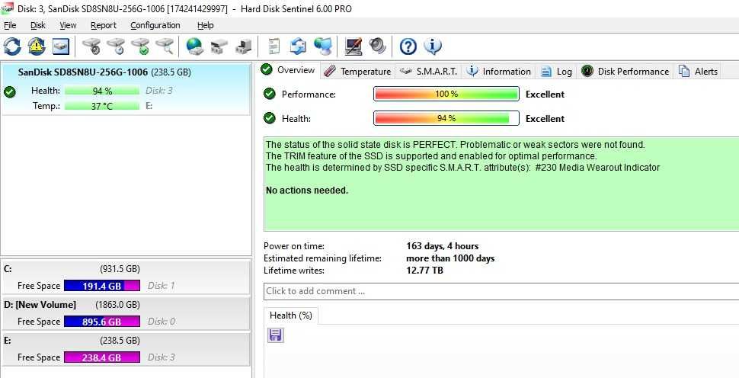Click the green status icon in SanDisk disk entry

coord(9,92)
